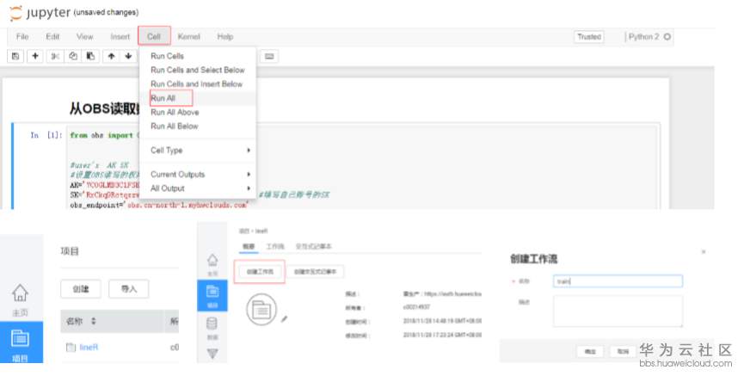The height and width of the screenshot is (376, 744).
Task: Expand the Cell Type submenu
Action: point(198,151)
